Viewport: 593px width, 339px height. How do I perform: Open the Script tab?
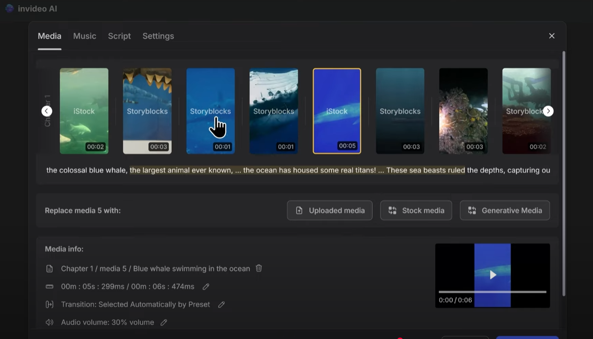tap(119, 36)
